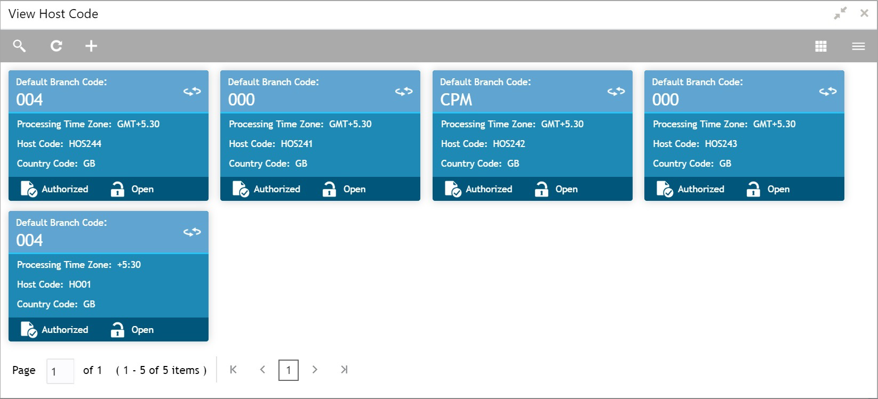This screenshot has height=399, width=878.
Task: Click the arrows icon on the HO01 card
Action: pyautogui.click(x=192, y=232)
